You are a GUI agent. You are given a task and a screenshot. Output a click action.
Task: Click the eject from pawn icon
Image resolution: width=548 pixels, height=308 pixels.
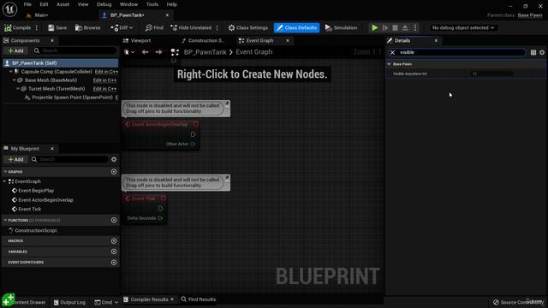point(405,27)
